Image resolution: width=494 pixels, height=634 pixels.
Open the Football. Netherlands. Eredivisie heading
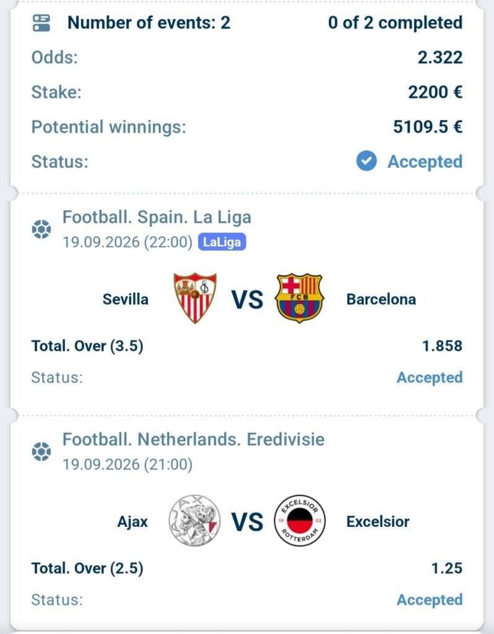pyautogui.click(x=193, y=440)
